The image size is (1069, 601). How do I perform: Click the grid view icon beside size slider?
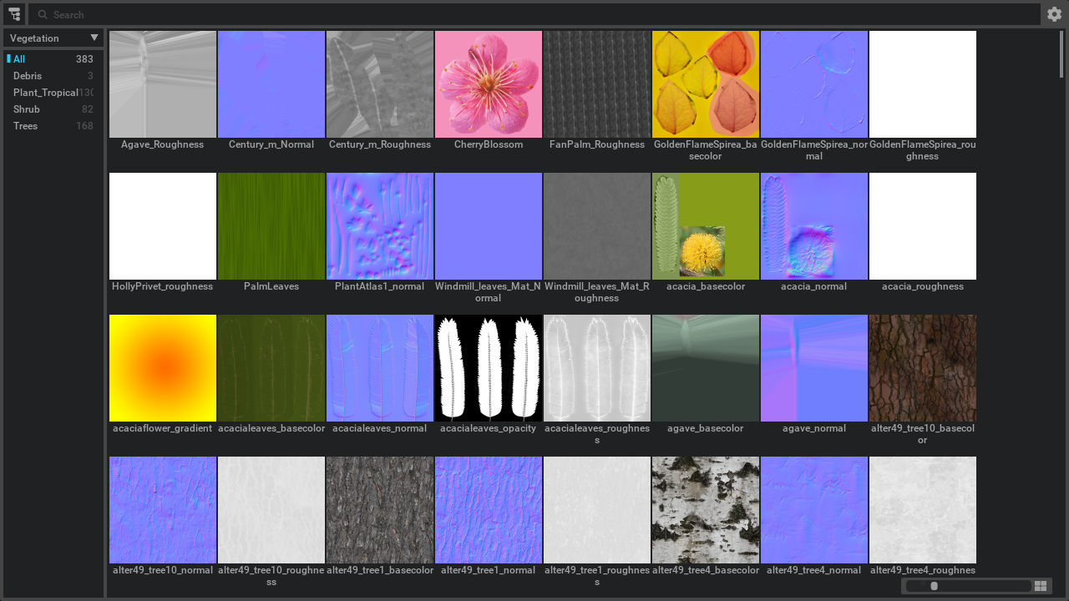[1041, 586]
